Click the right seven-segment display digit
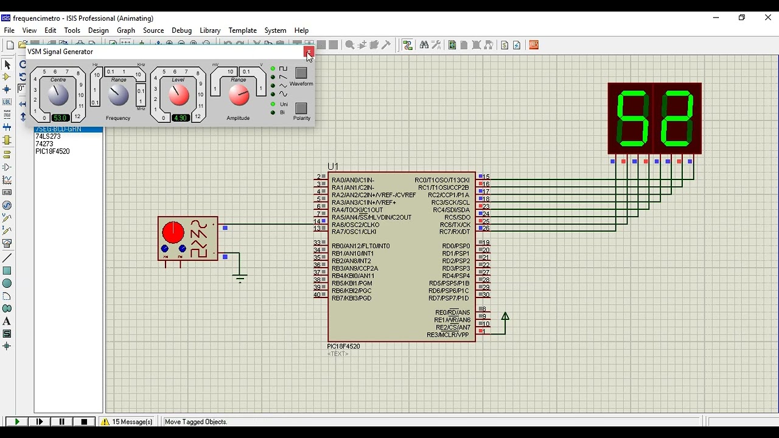779x438 pixels. [x=677, y=119]
